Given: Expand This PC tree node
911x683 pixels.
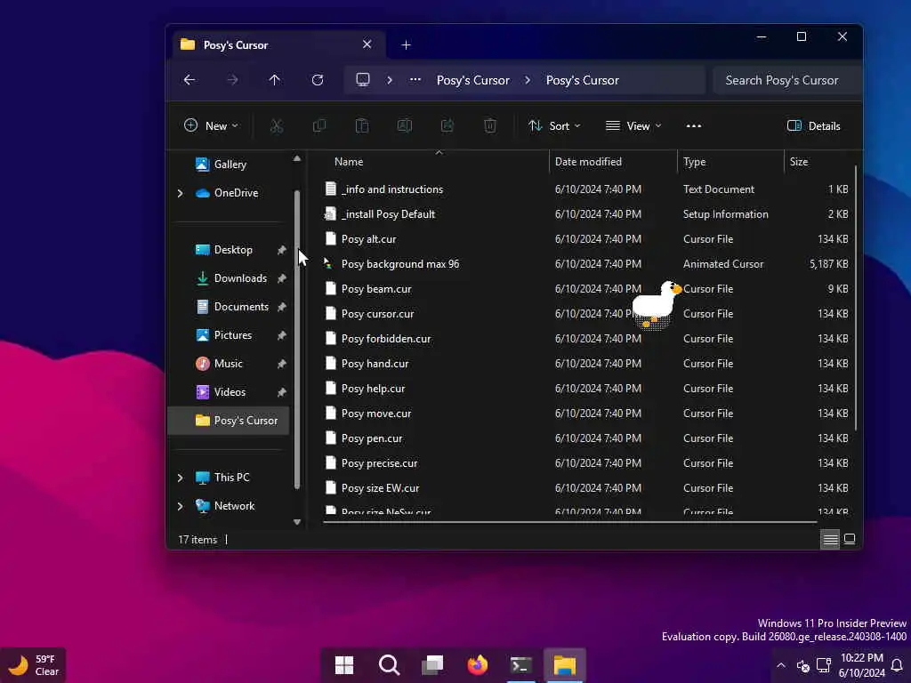Looking at the screenshot, I should pos(180,478).
